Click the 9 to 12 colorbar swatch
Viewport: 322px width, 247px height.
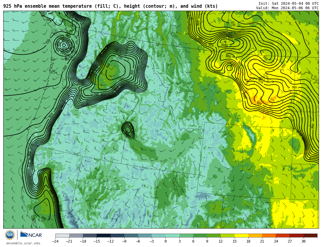(x=214, y=235)
